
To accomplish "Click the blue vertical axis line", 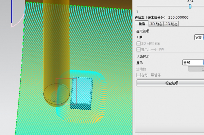I will tap(12, 12).
